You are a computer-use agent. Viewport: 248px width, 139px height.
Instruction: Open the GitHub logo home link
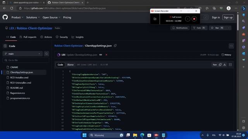pyautogui.click(x=5, y=17)
